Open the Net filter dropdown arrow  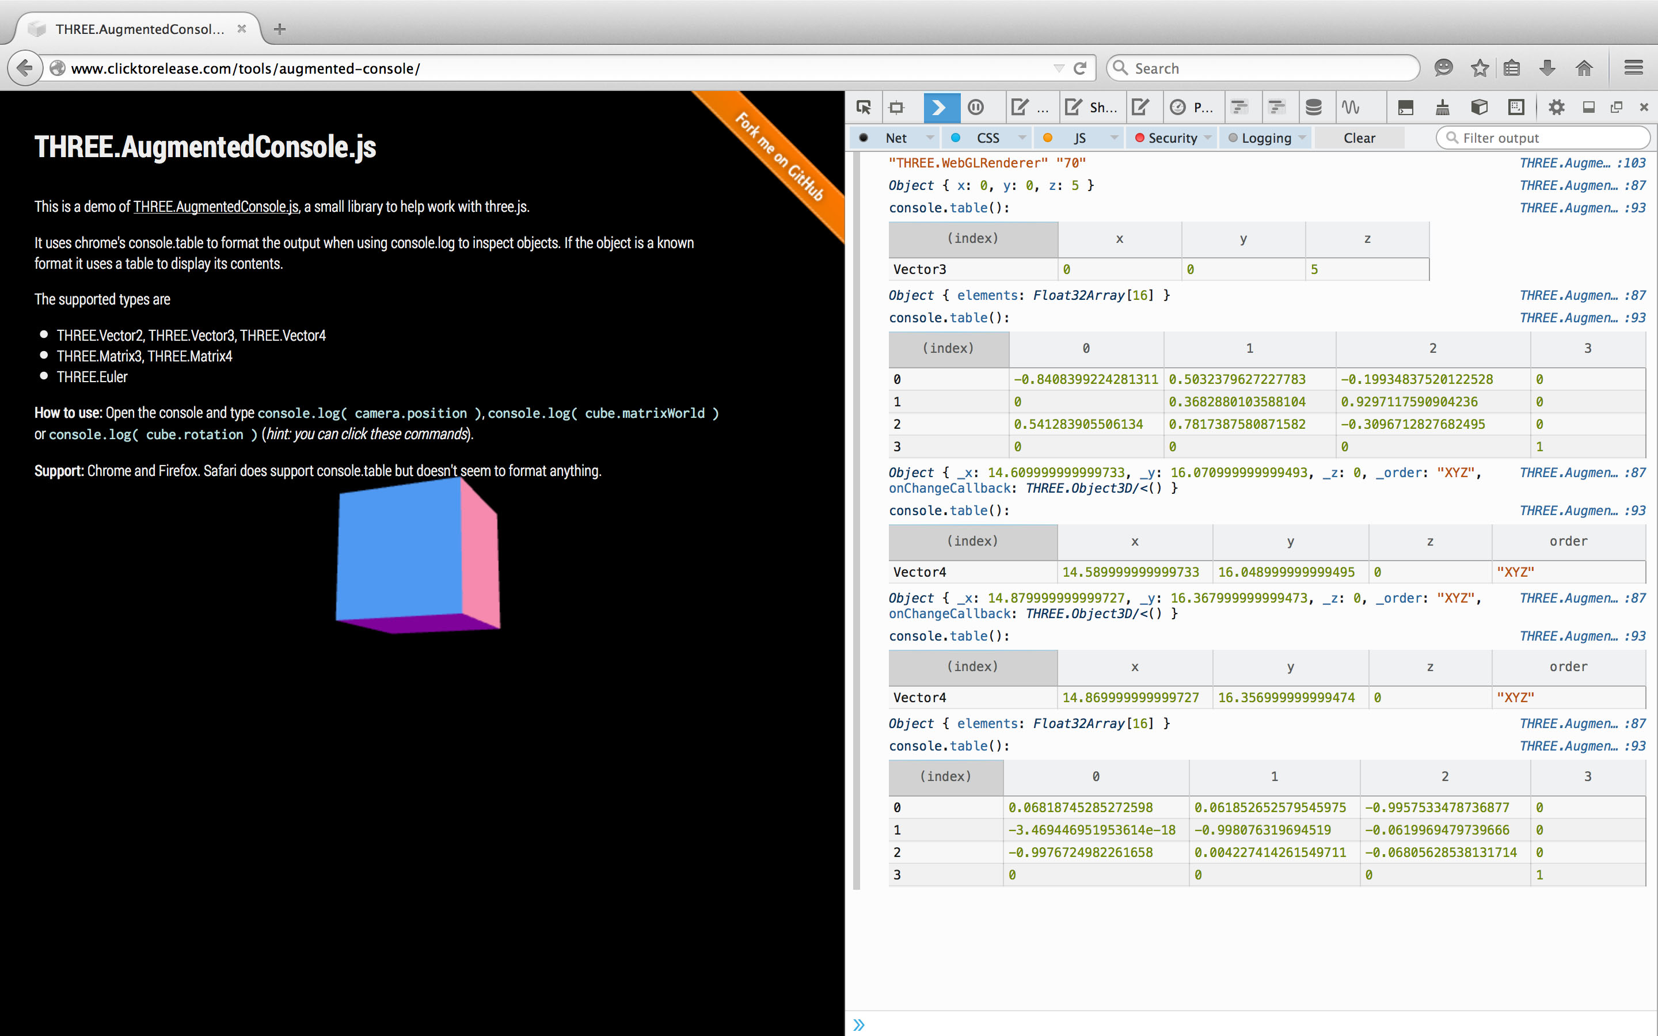930,138
